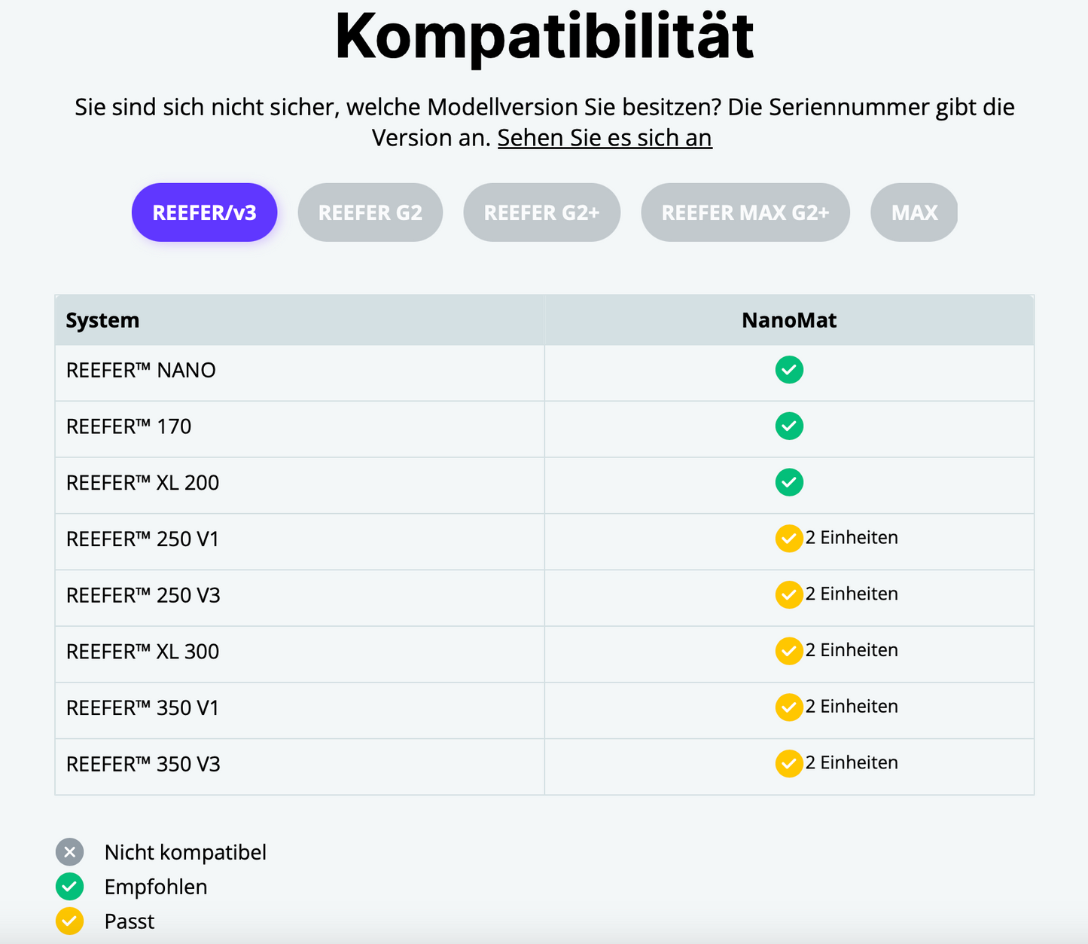Click yellow checkmark in REEFER 350 V3 row

tap(788, 764)
